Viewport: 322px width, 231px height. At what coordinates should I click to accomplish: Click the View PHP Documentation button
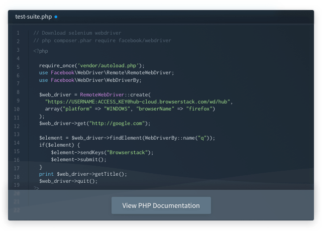tap(161, 205)
